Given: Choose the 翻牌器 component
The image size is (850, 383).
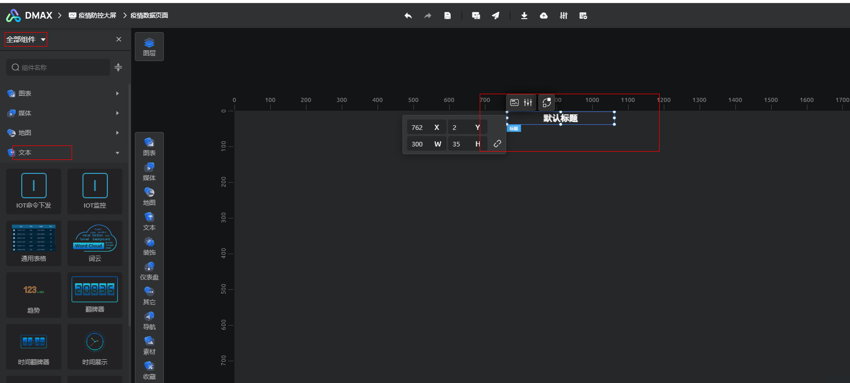Looking at the screenshot, I should 95,295.
